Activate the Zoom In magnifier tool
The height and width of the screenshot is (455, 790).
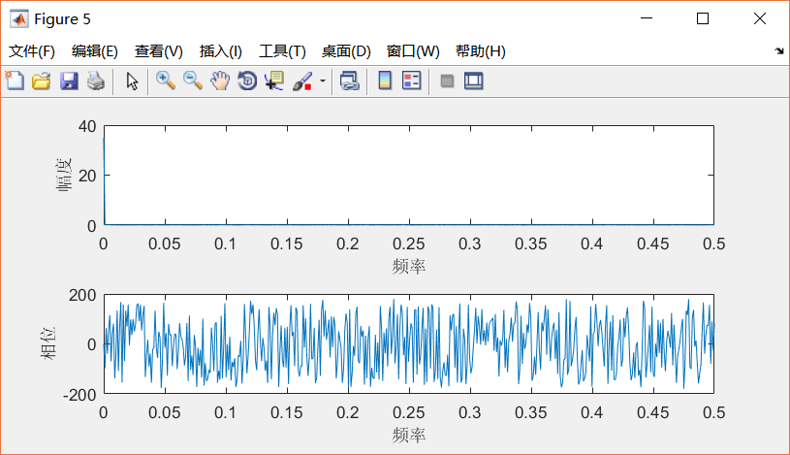click(x=165, y=81)
